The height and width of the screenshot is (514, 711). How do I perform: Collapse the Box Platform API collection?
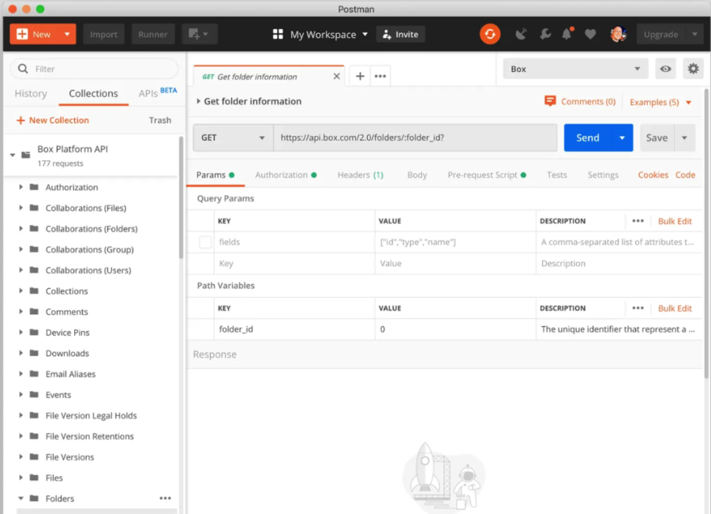[x=13, y=155]
